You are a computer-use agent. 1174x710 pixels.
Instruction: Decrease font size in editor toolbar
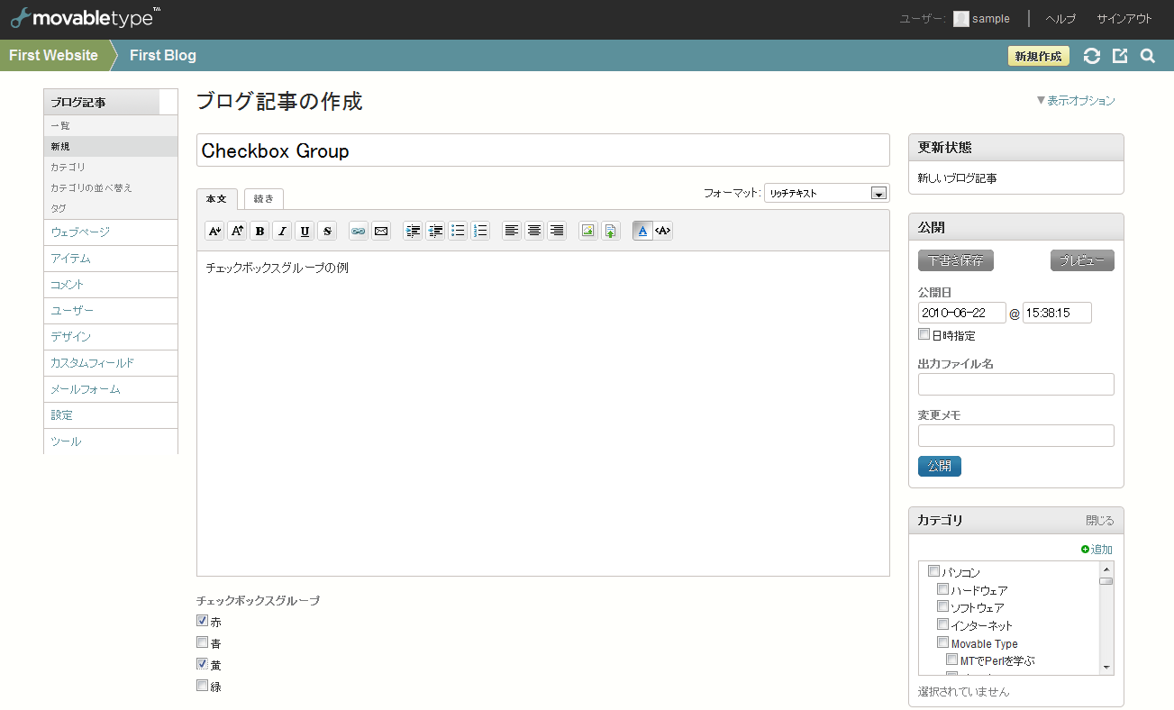click(x=214, y=231)
